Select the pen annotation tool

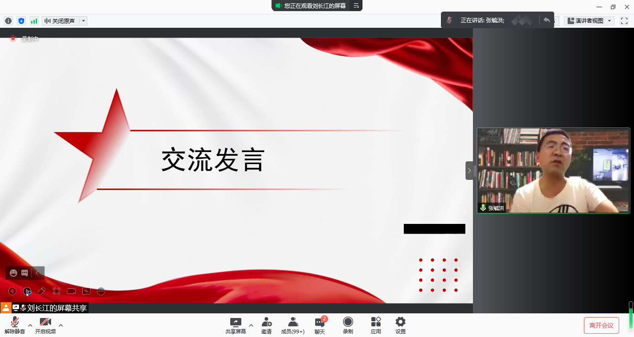42,291
